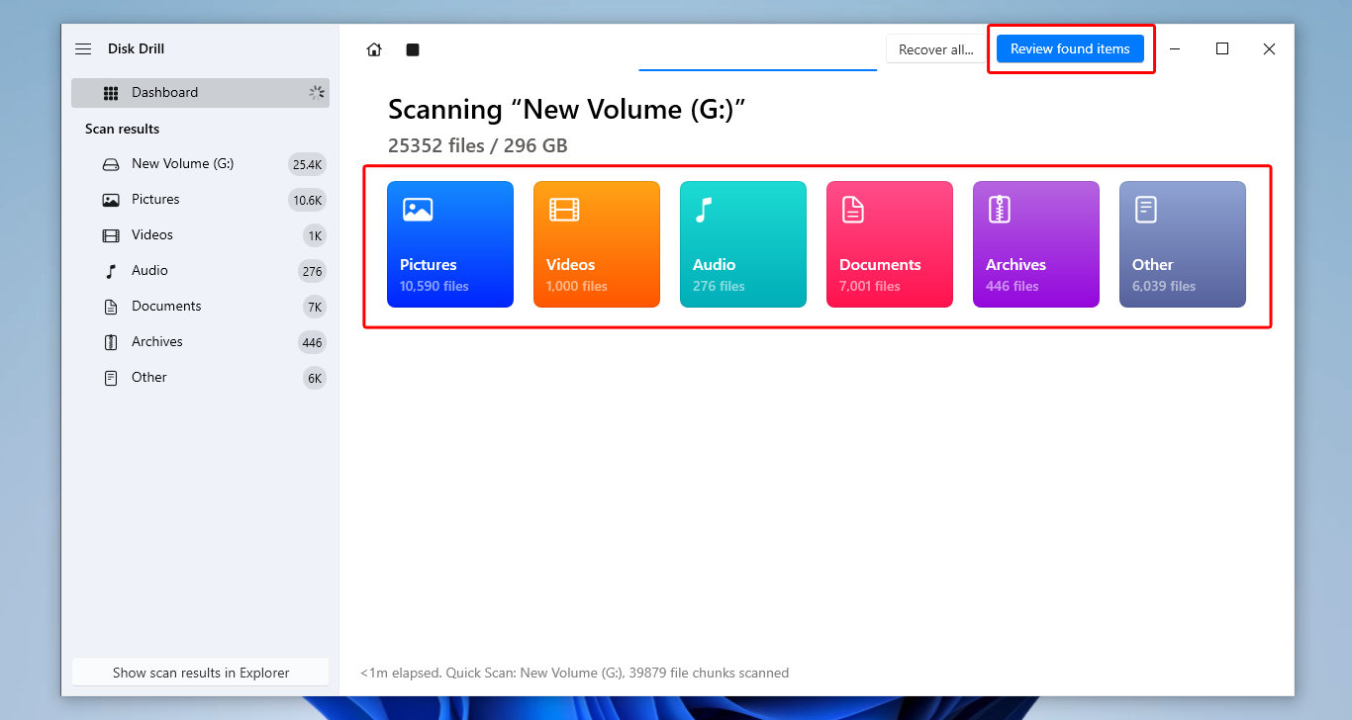Minimize the Disk Drill window
Screen dimensions: 1352x720
1175,49
